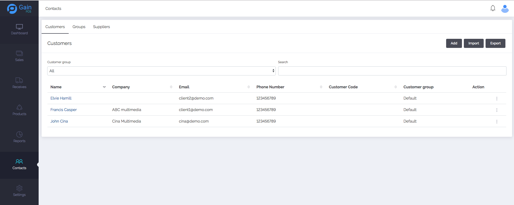The image size is (514, 205).
Task: Open the Receives truck icon
Action: [19, 80]
